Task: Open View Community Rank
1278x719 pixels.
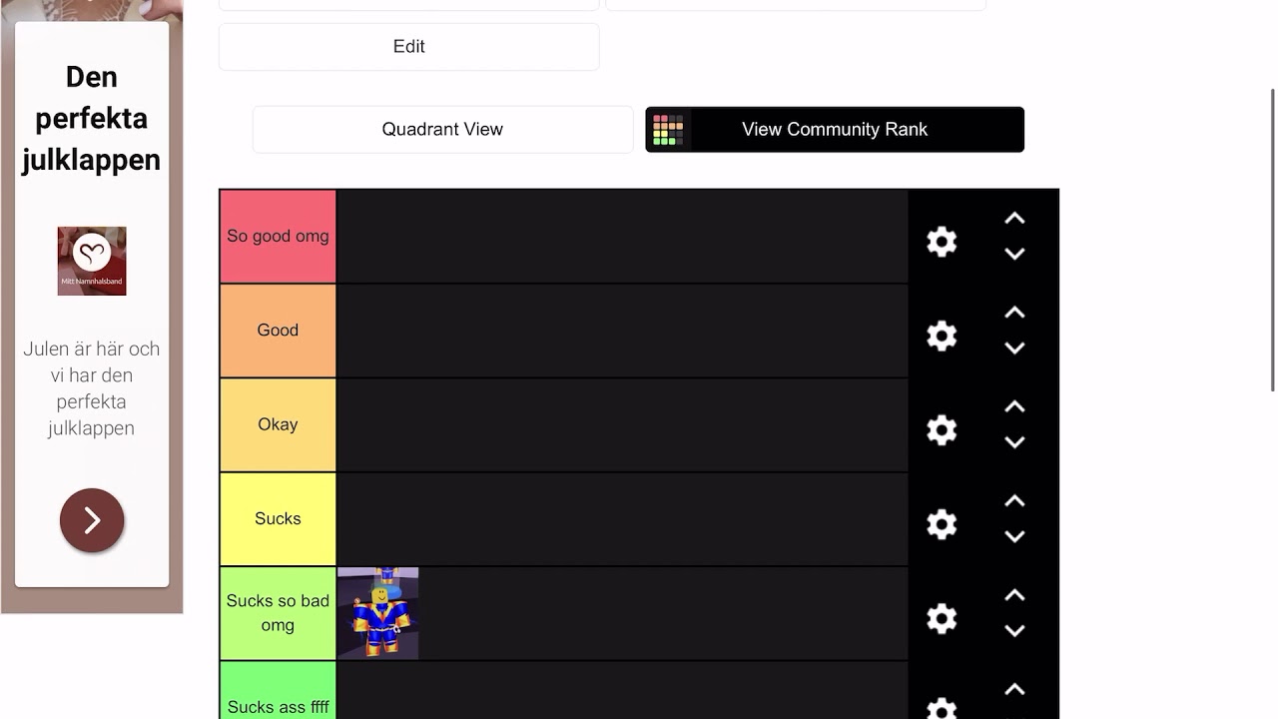Action: pyautogui.click(x=835, y=130)
